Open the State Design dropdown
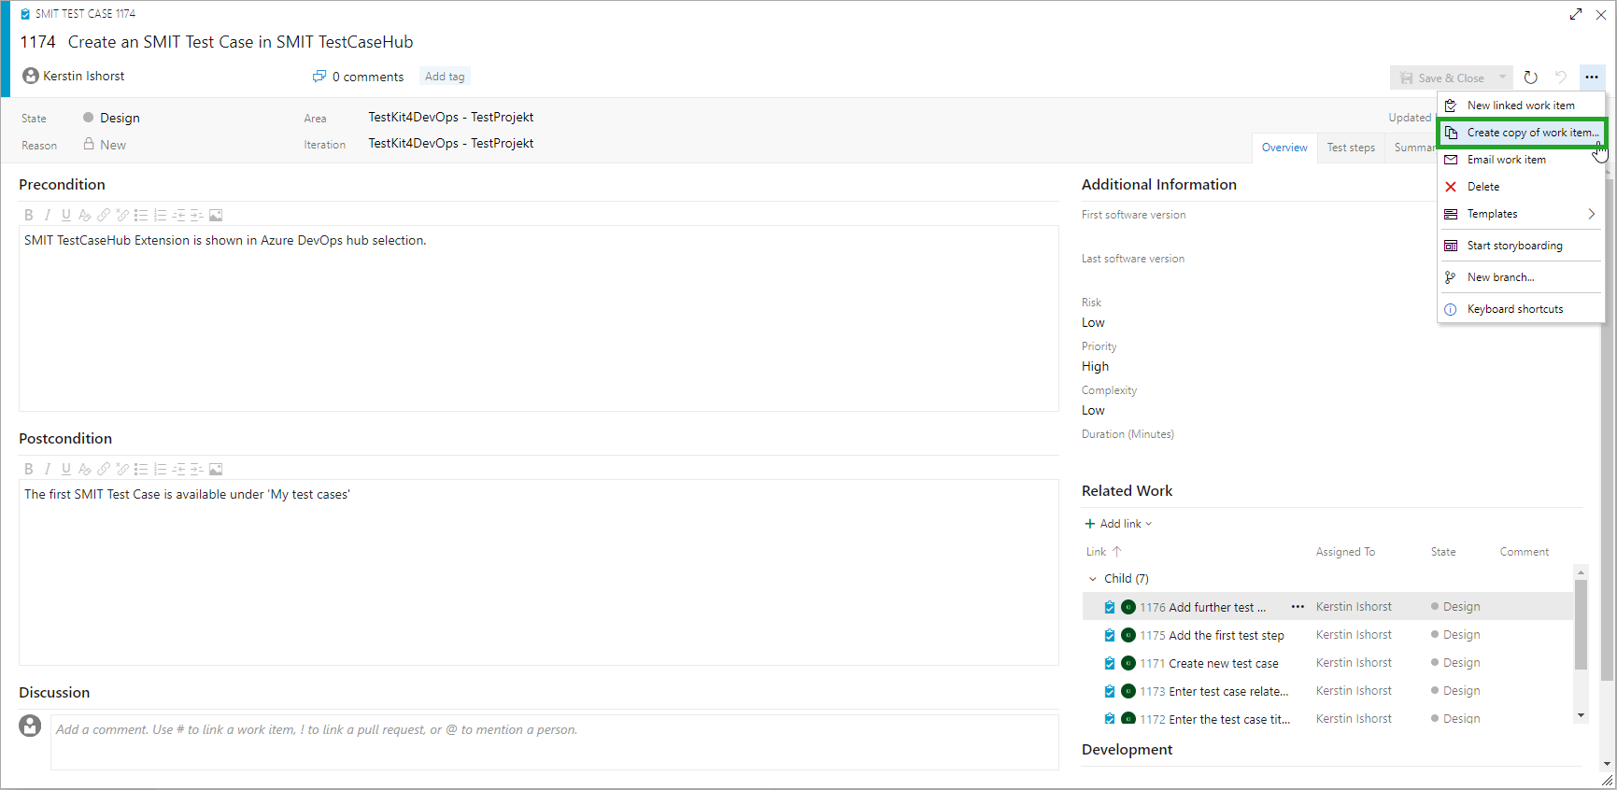 coord(120,118)
